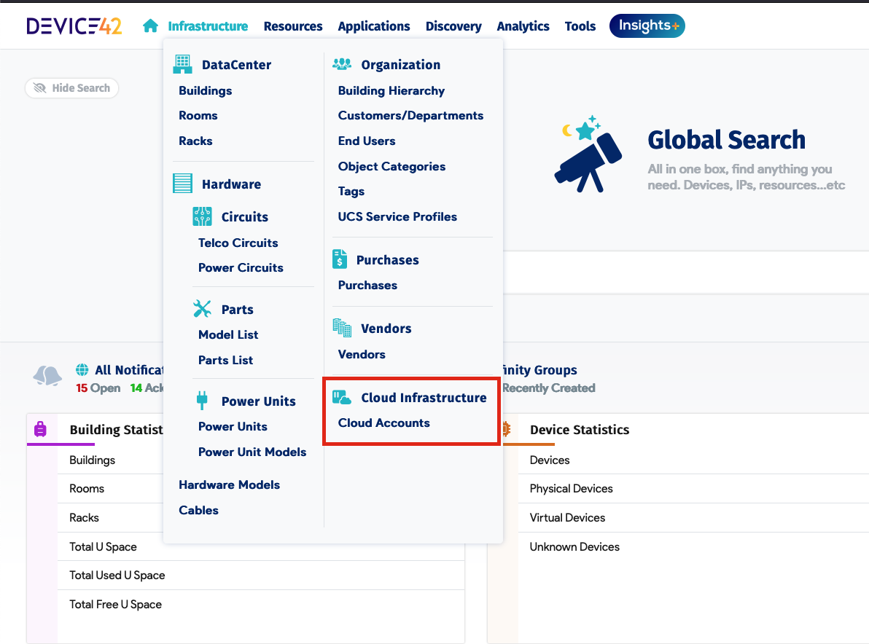
Task: Click the Purchases invoice icon
Action: click(x=340, y=259)
